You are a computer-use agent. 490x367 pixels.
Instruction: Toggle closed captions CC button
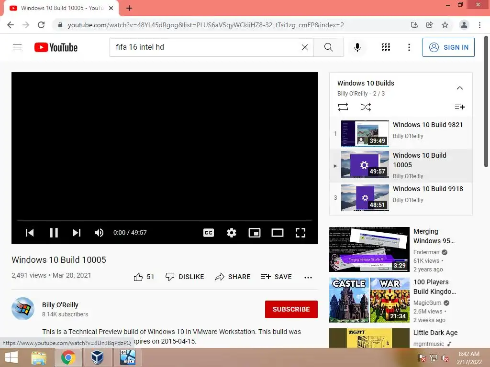coord(209,233)
